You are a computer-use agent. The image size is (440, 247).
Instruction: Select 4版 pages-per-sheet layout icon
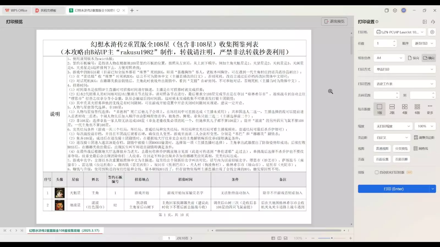[405, 109]
